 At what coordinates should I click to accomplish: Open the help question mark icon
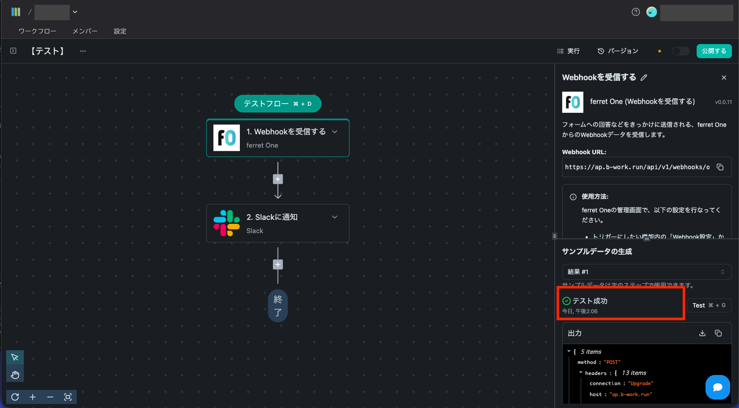coord(635,12)
